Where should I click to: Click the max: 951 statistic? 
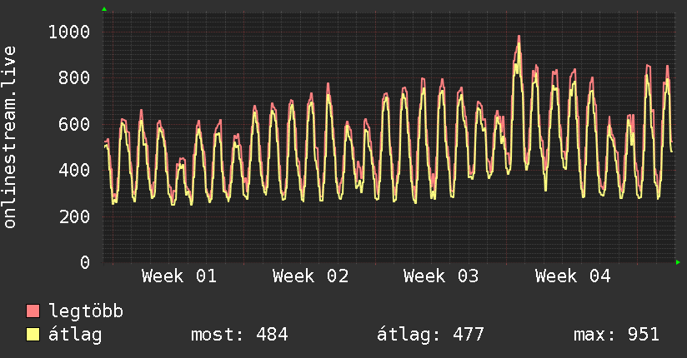coord(616,335)
